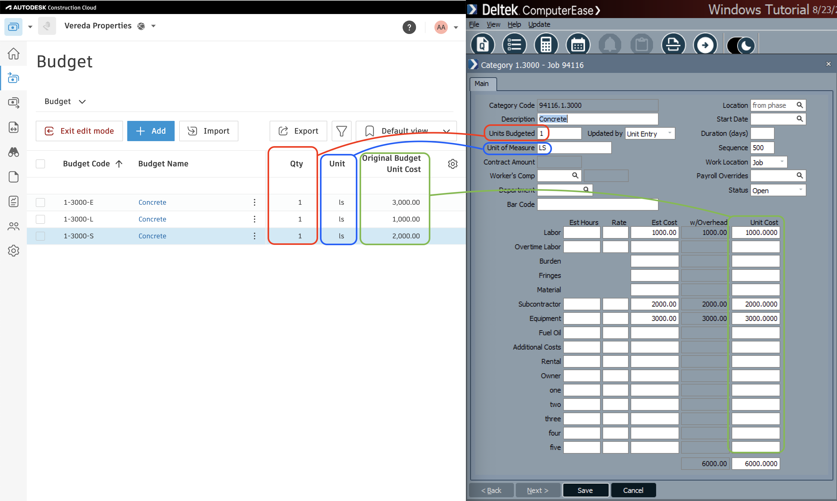Expand the module switcher dropdown arrow
The width and height of the screenshot is (837, 501).
tap(30, 27)
